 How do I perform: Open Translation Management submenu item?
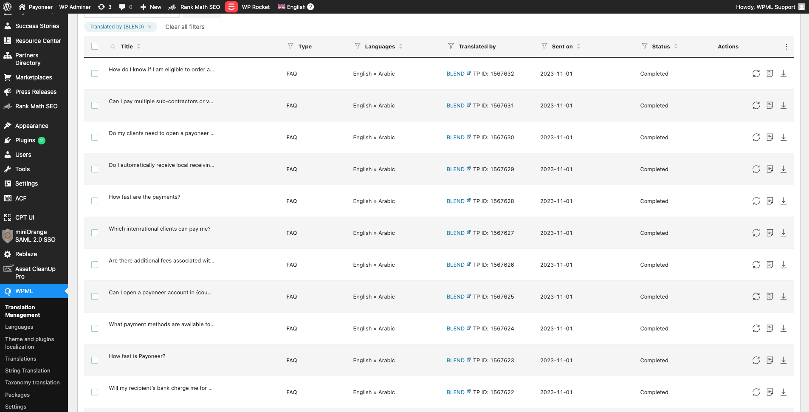[23, 311]
